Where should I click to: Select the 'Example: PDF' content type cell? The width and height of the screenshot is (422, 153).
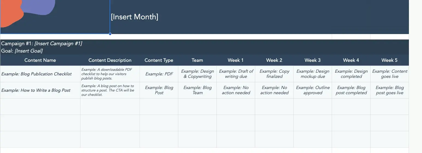coord(159,74)
